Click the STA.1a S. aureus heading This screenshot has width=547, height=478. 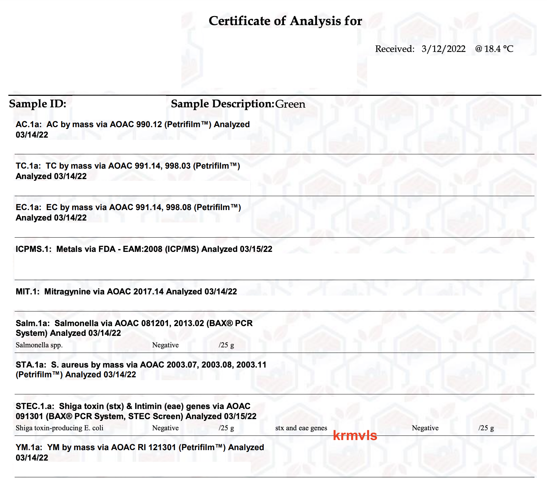coord(141,370)
